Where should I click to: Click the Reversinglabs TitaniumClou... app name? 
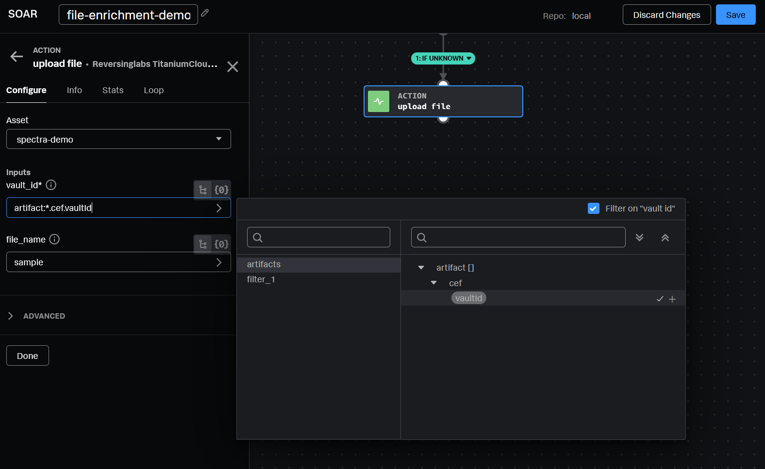pos(155,64)
